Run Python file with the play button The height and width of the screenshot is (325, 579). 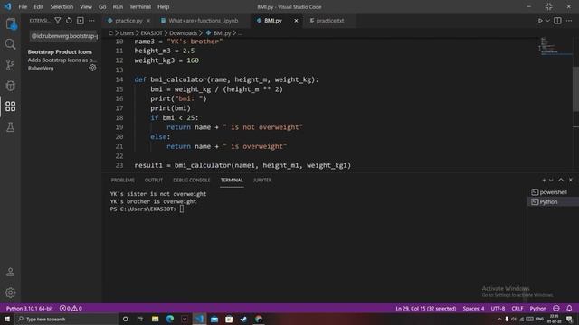click(x=540, y=21)
